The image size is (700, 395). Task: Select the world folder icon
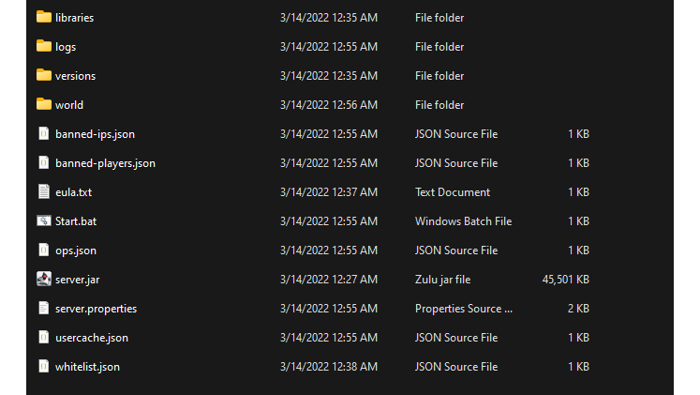click(43, 104)
